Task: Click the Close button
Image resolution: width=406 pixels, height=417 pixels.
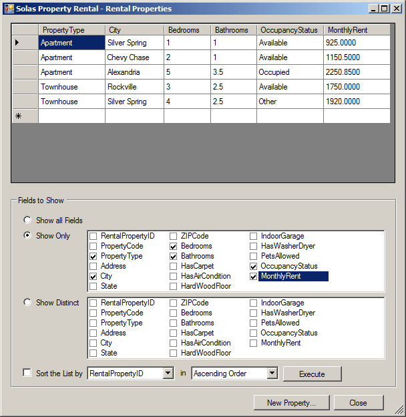Action: 359,403
